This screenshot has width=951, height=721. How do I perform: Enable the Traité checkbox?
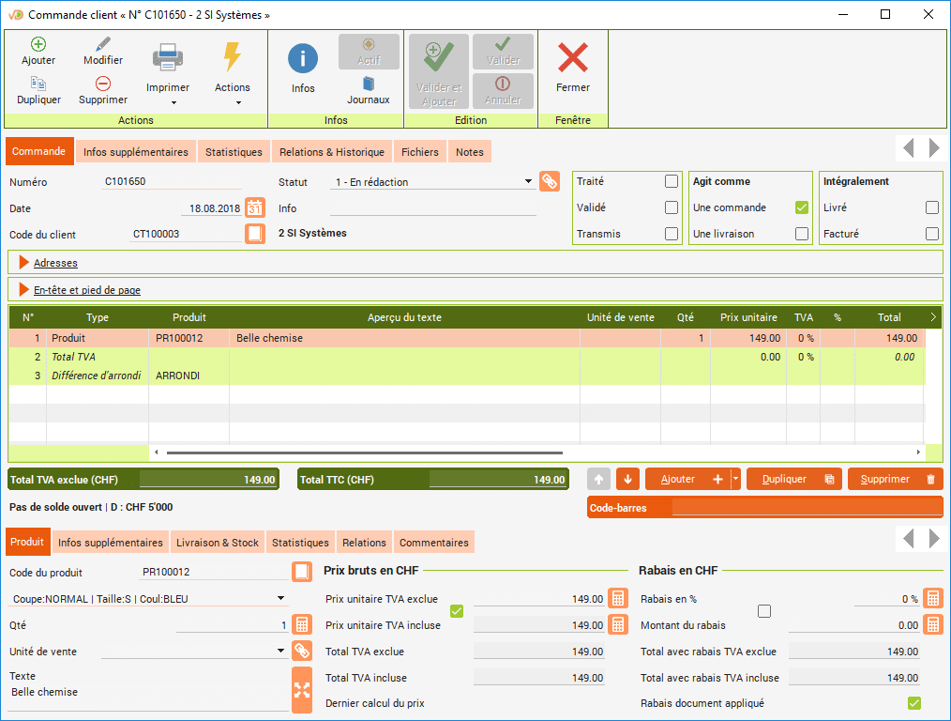click(671, 182)
